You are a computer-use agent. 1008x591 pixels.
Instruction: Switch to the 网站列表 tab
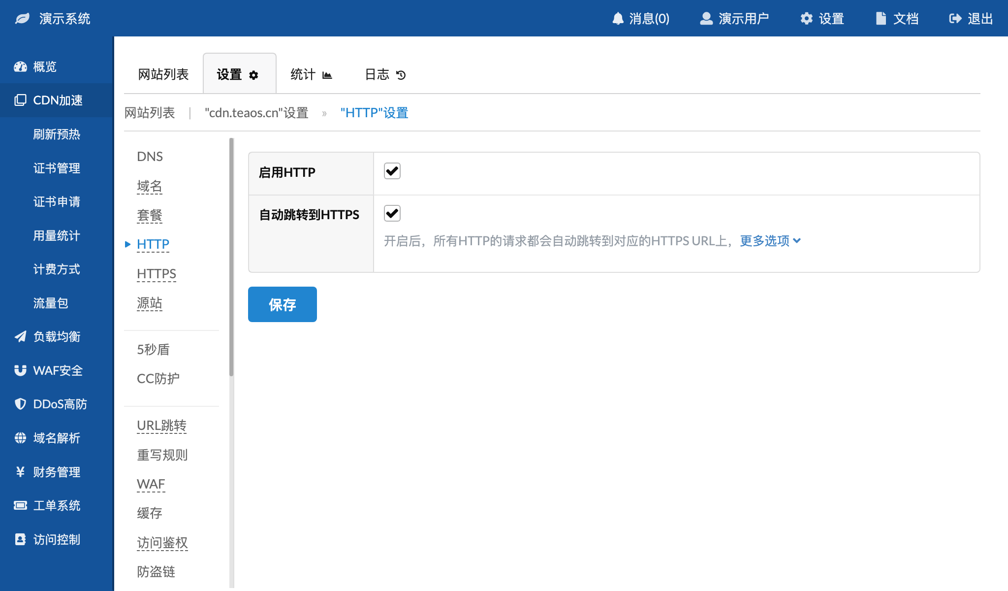[x=162, y=74]
